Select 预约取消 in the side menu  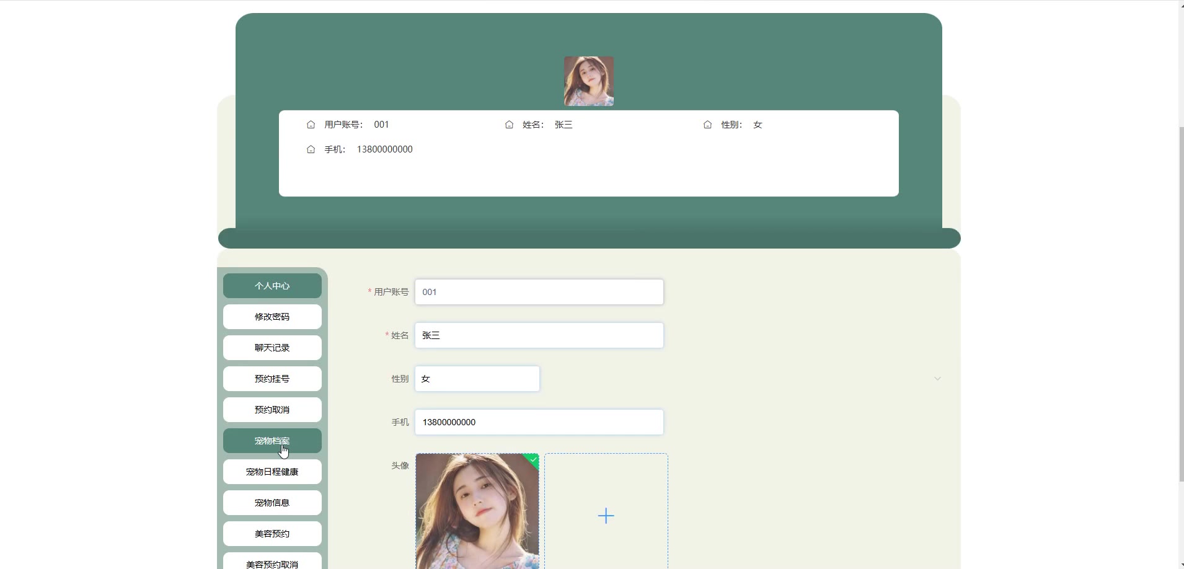[272, 410]
